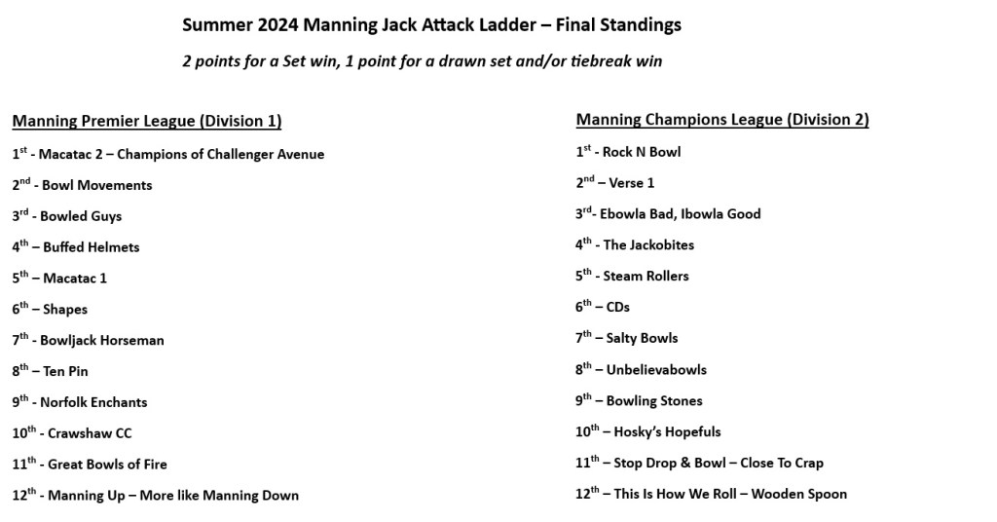Select the Manning Up last-place line
The height and width of the screenshot is (522, 997).
156,495
